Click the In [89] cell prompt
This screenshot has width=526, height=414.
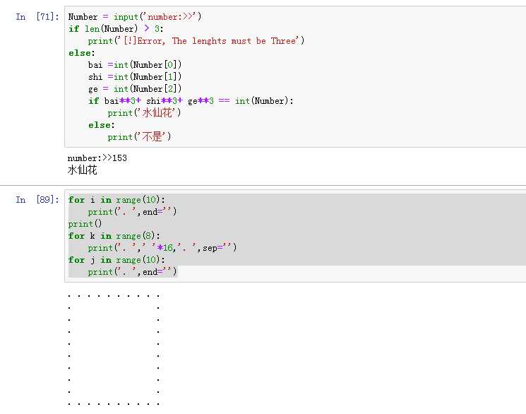[37, 200]
